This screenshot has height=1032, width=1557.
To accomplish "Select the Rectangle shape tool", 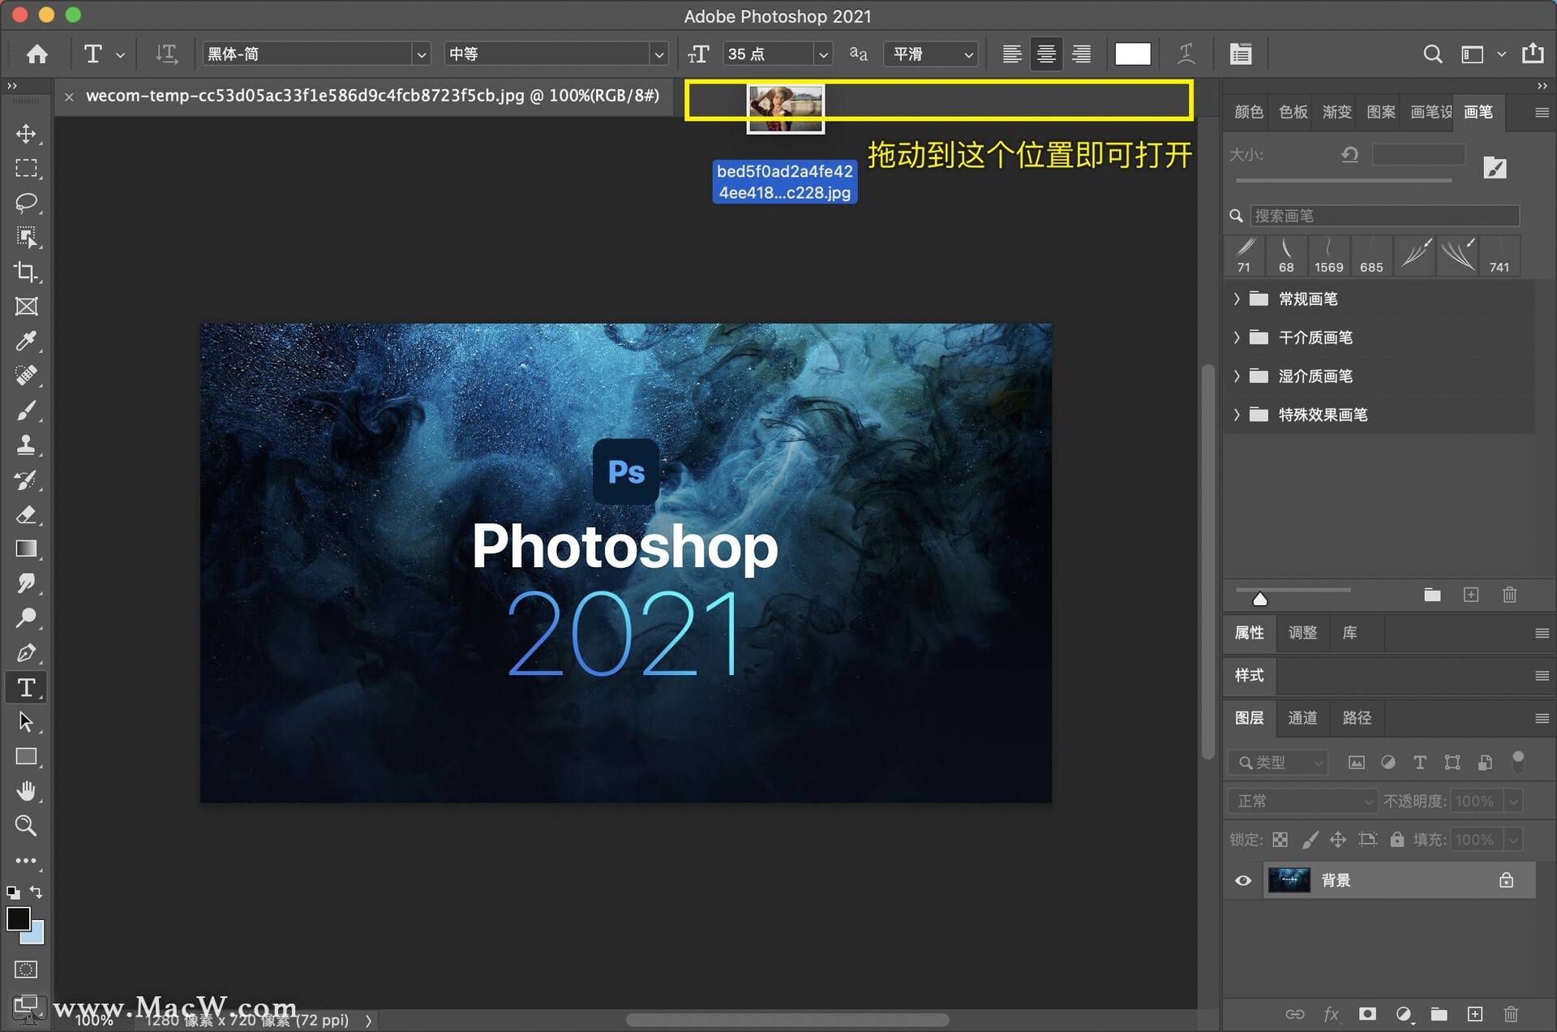I will coord(26,756).
